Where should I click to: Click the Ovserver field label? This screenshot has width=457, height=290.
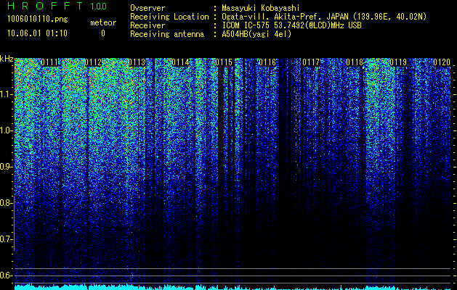pos(147,8)
